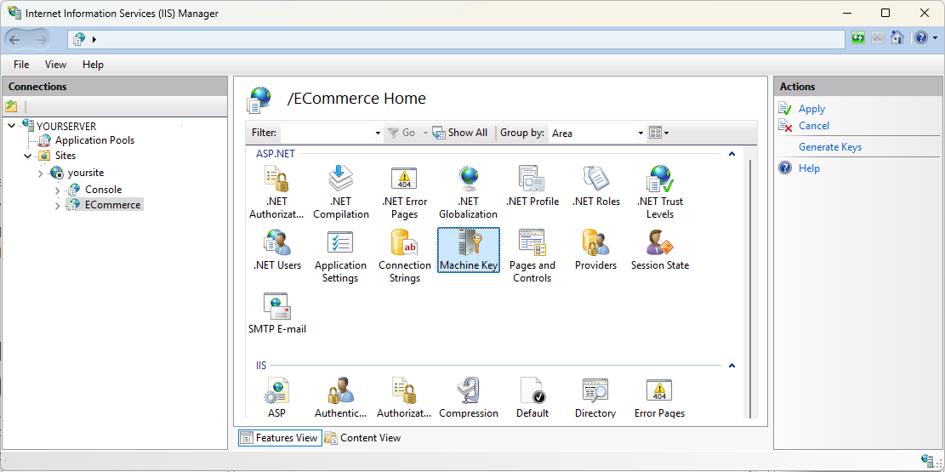This screenshot has height=472, width=945.
Task: Open the view mode dropdown button
Action: point(659,133)
